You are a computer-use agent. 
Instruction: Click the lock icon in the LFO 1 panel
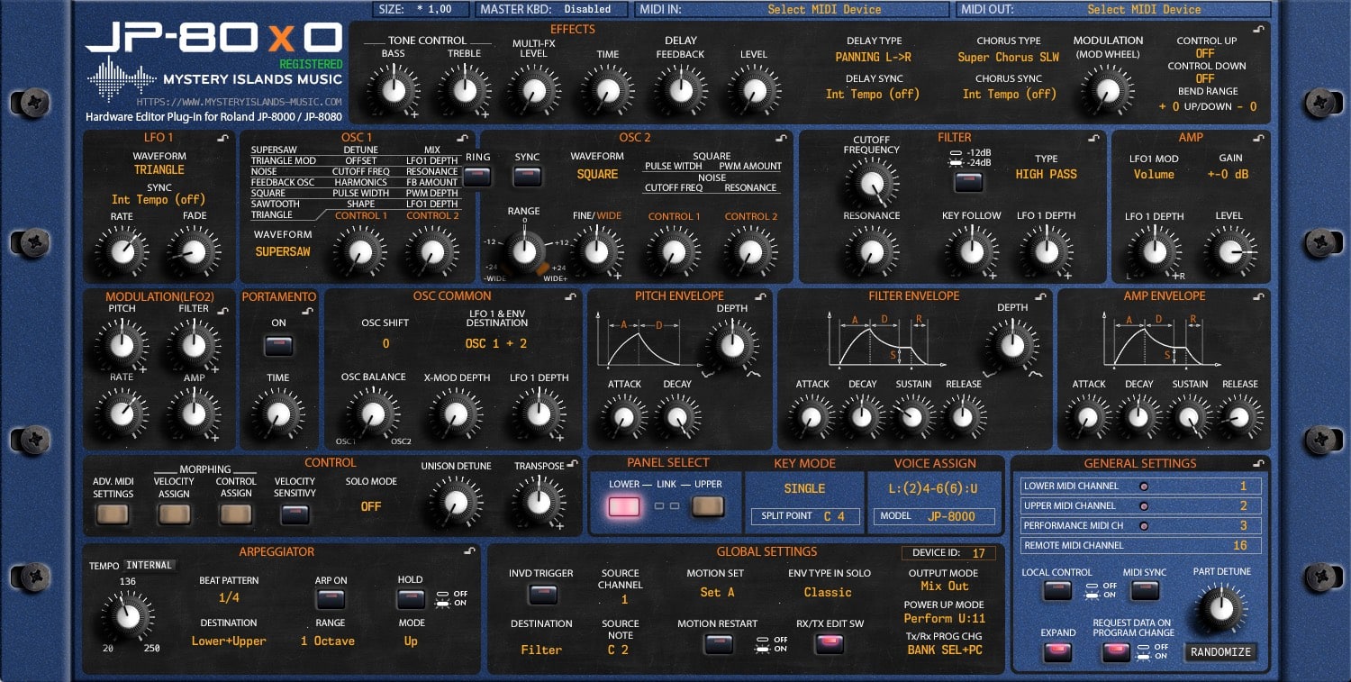tap(222, 138)
